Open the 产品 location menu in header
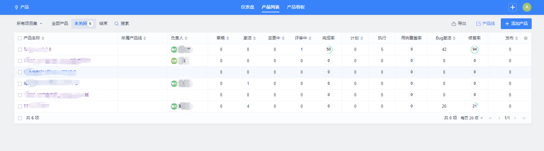The height and width of the screenshot is (151, 544). (x=21, y=7)
